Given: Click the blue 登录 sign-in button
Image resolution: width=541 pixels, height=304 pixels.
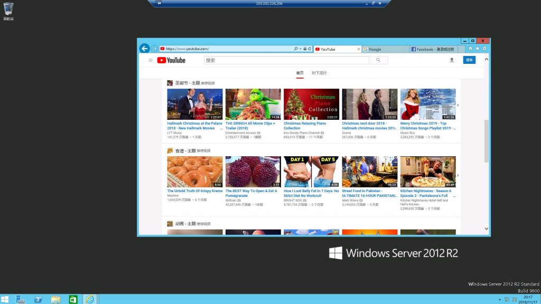Looking at the screenshot, I should point(469,60).
